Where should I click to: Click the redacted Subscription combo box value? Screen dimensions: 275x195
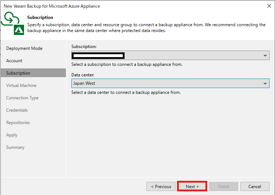point(98,56)
